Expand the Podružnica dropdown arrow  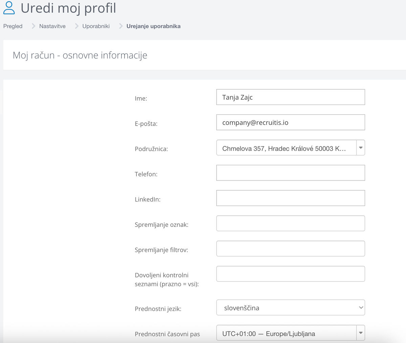(361, 148)
